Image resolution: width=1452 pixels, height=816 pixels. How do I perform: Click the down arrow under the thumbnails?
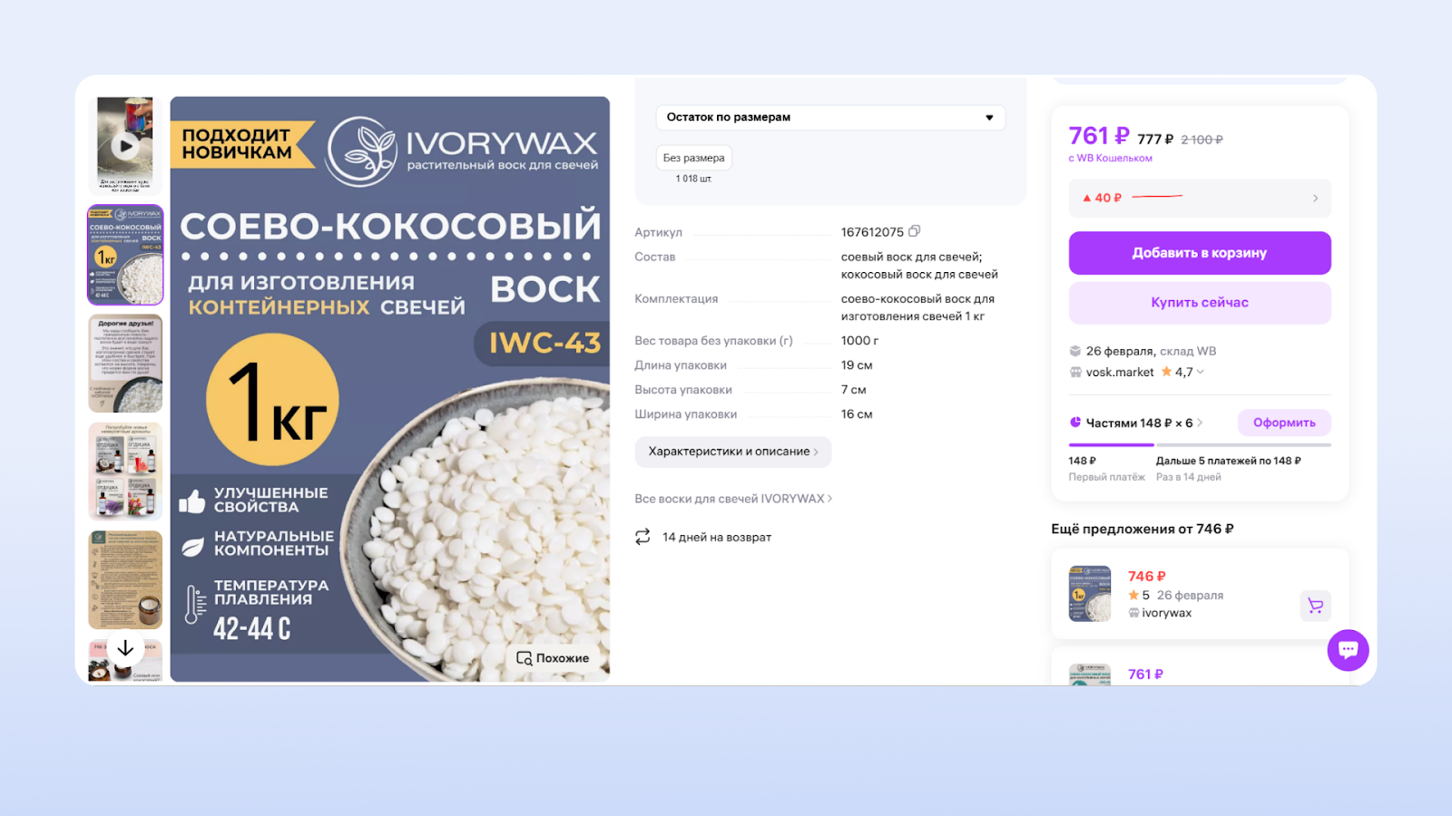(x=125, y=648)
